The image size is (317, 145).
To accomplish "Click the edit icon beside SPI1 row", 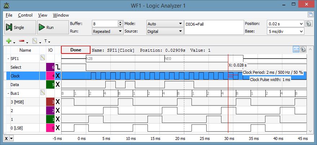I will [x=42, y=58].
